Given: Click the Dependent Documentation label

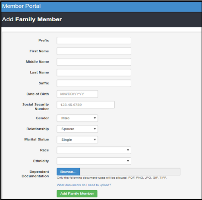Looking at the screenshot, I should 35,174.
